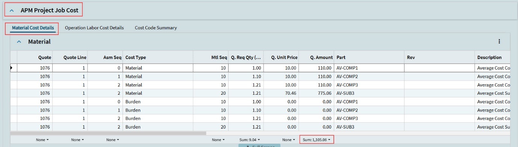This screenshot has width=518, height=147.
Task: Click the horizontal scrollbar of Material grid
Action: click(x=108, y=133)
